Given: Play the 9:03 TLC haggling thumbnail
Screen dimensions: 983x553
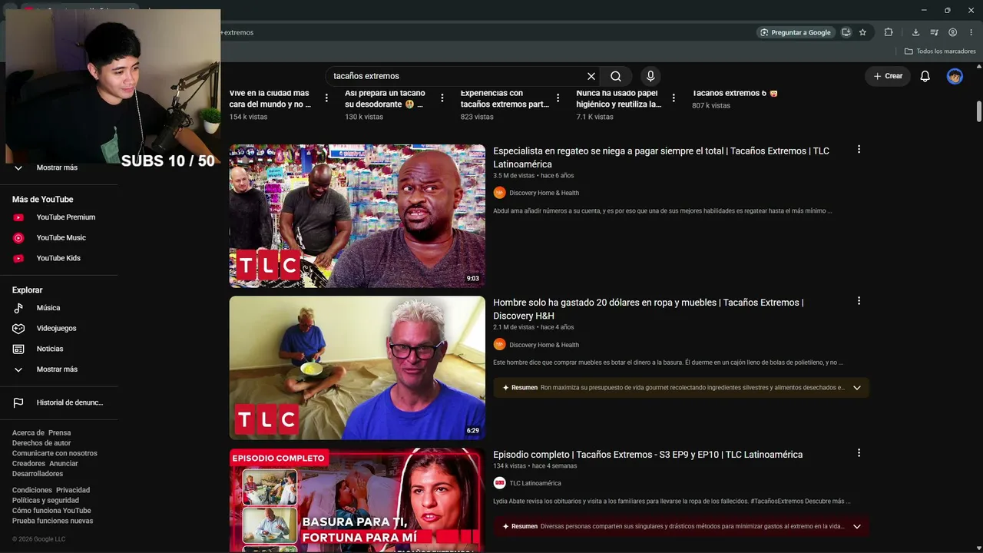Looking at the screenshot, I should click(x=357, y=216).
